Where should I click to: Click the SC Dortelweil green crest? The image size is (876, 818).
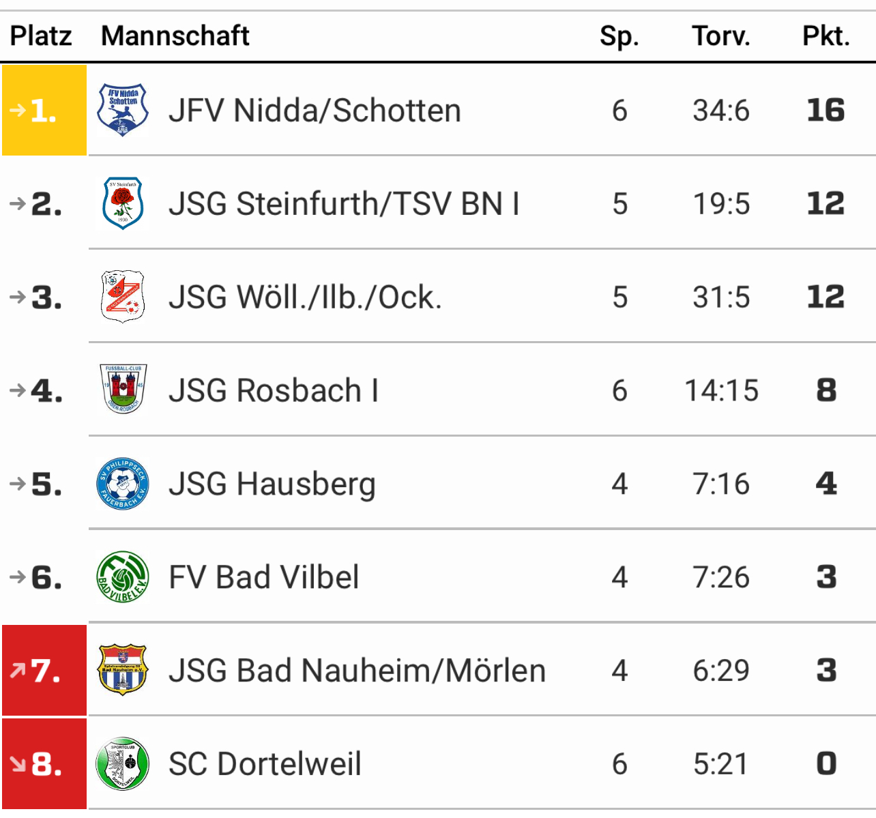pyautogui.click(x=123, y=763)
